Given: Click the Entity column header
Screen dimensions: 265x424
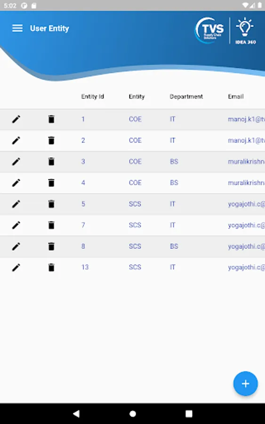Looking at the screenshot, I should 137,97.
